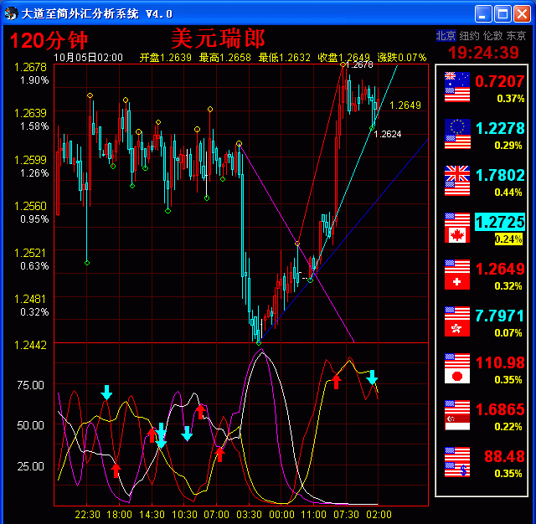The width and height of the screenshot is (536, 524).
Task: Click the 涨跌0.07% readout
Action: point(402,58)
